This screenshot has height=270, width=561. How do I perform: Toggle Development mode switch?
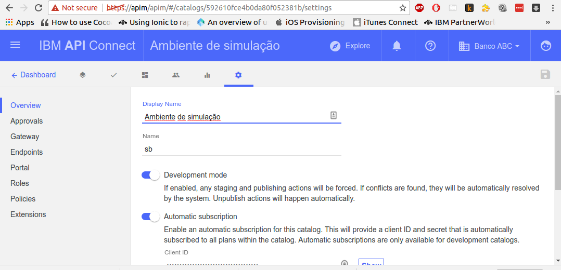(x=150, y=175)
